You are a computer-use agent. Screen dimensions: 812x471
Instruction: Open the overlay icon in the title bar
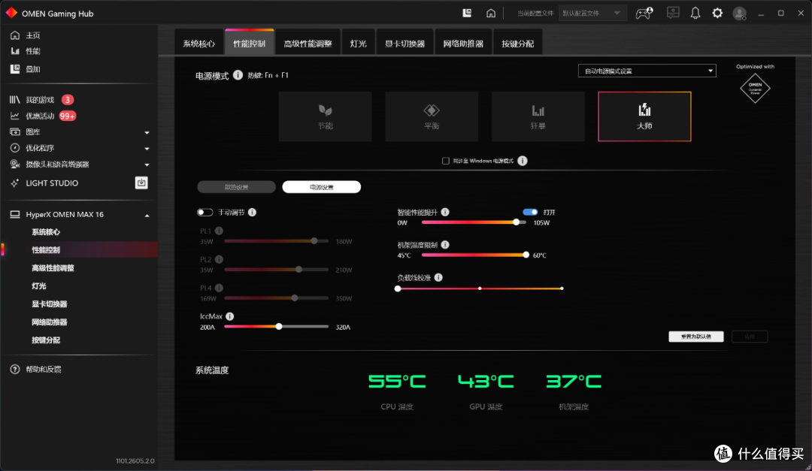(467, 13)
